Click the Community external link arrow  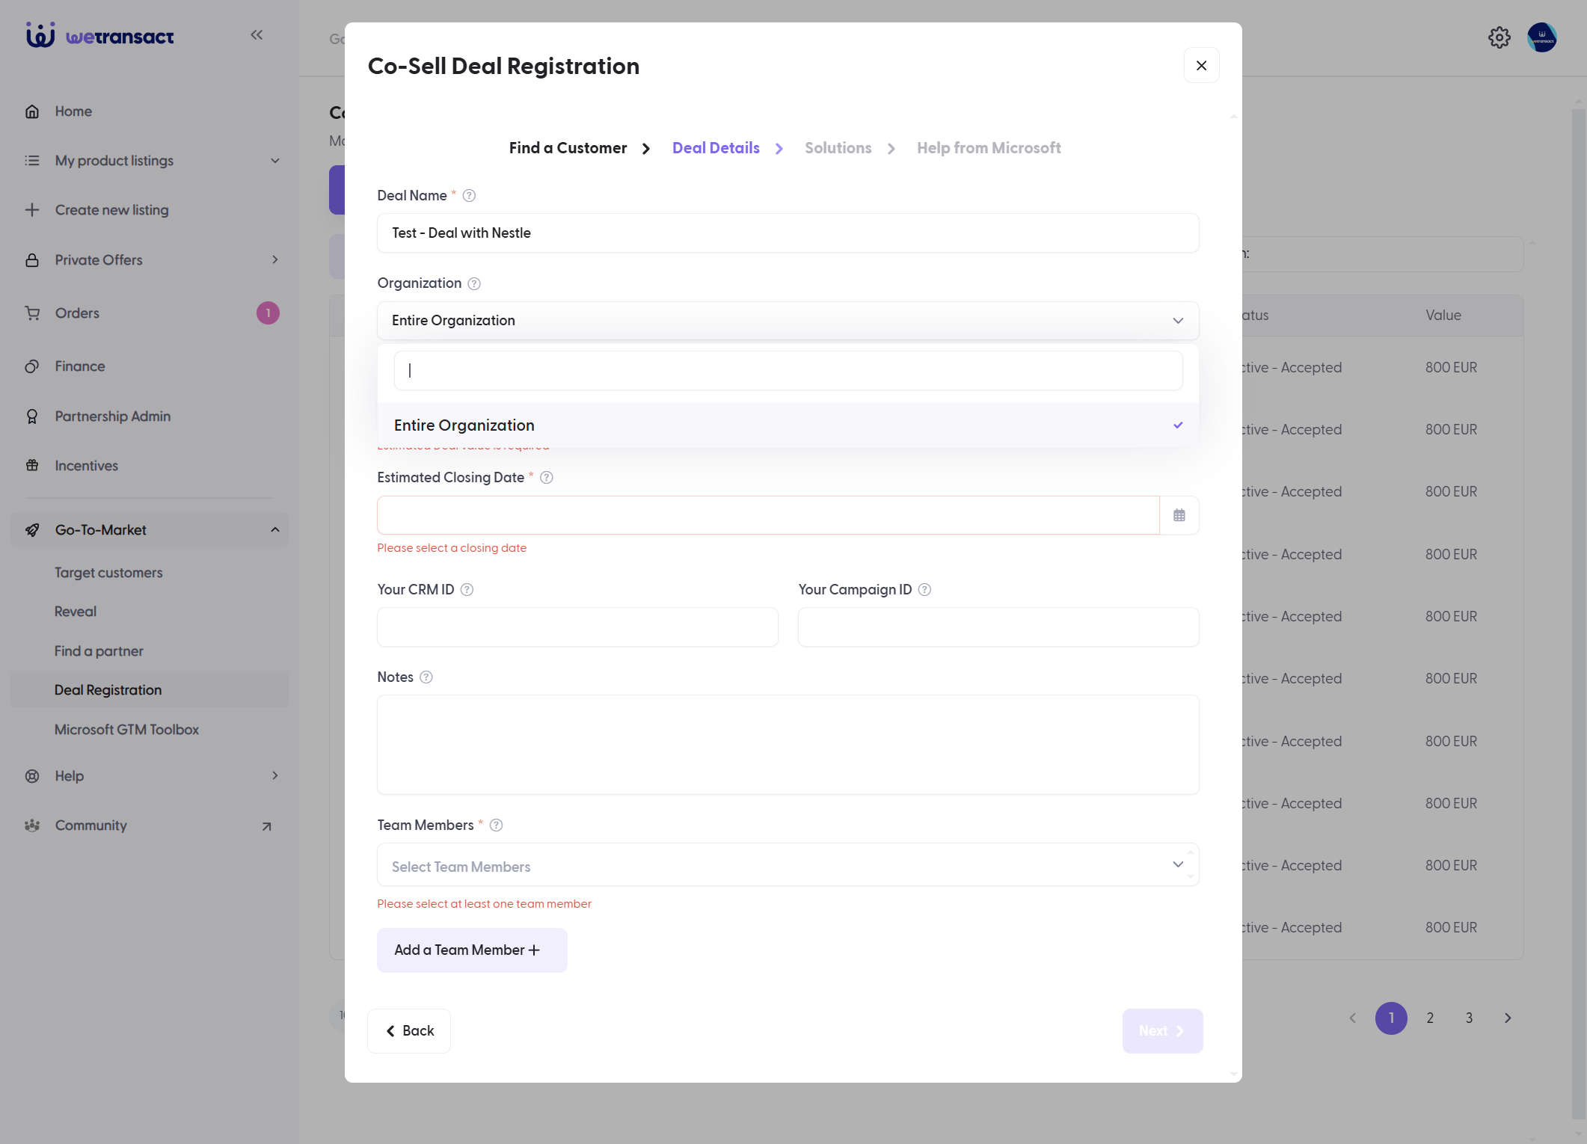[266, 826]
